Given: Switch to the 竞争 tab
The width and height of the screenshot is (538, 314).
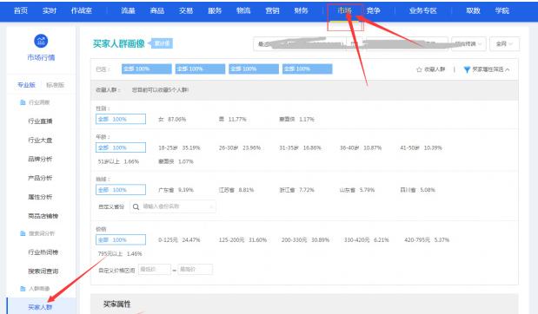Looking at the screenshot, I should [x=373, y=10].
